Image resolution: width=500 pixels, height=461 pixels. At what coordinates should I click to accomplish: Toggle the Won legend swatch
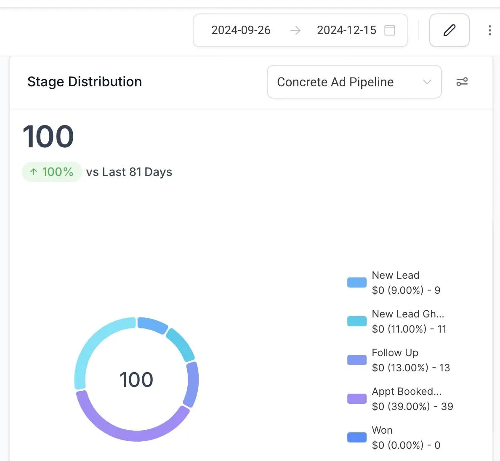pos(356,437)
